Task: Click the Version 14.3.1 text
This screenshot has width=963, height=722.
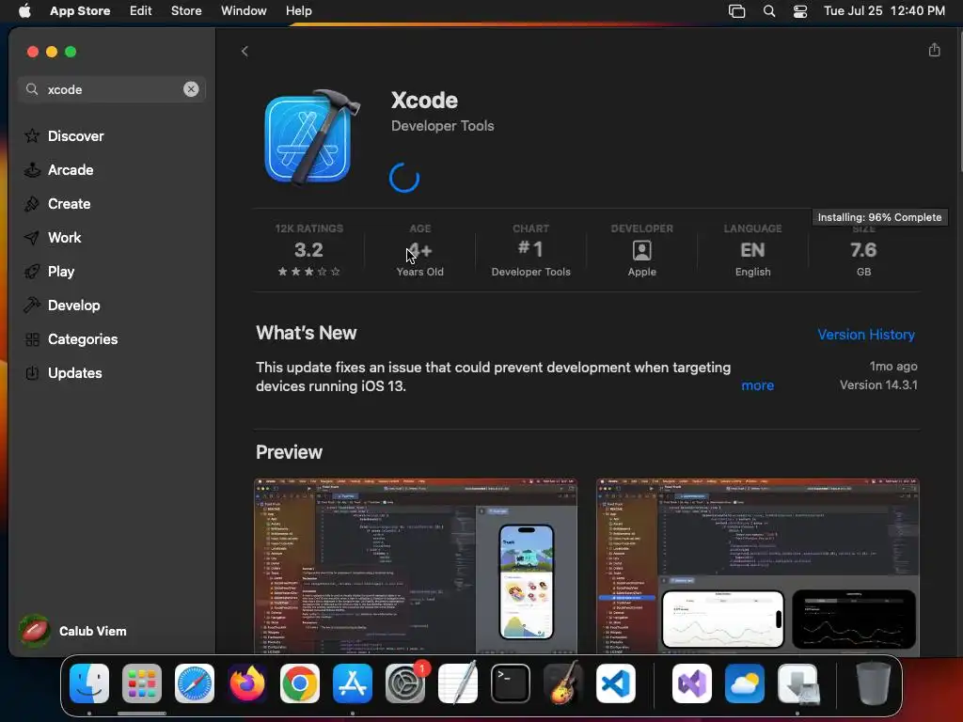Action: point(878,385)
